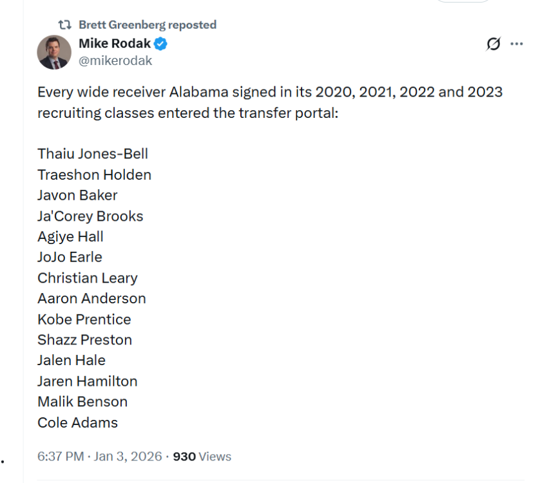The width and height of the screenshot is (538, 483).
Task: Click the name JoJo Earle
Action: pos(70,257)
